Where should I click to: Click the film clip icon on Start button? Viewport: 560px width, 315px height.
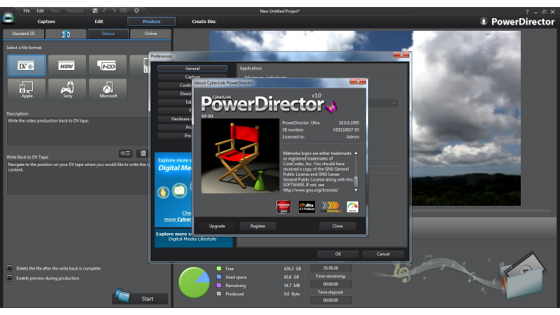(x=122, y=295)
